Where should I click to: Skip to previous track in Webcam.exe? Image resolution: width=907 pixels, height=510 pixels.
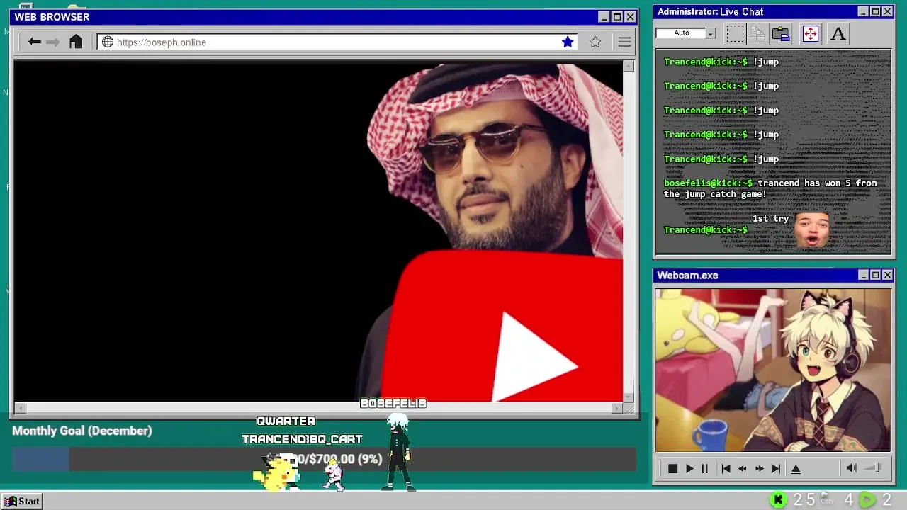point(726,469)
